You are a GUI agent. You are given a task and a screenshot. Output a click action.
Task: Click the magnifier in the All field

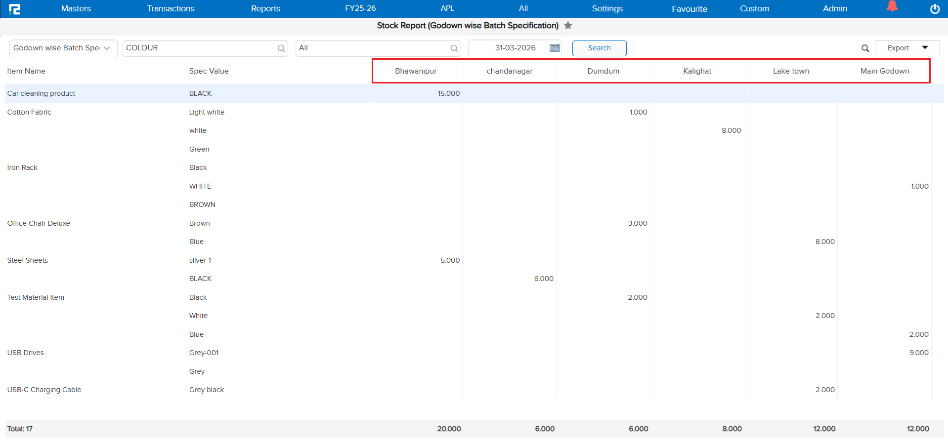[x=454, y=48]
